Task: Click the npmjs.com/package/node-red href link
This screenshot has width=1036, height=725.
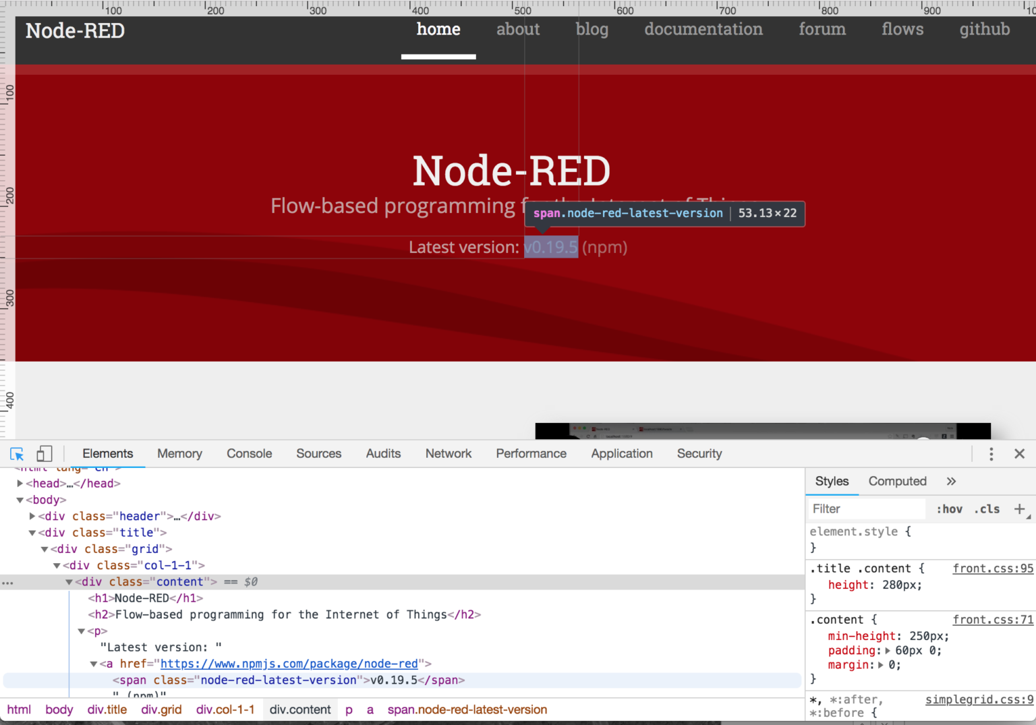Action: [x=289, y=664]
